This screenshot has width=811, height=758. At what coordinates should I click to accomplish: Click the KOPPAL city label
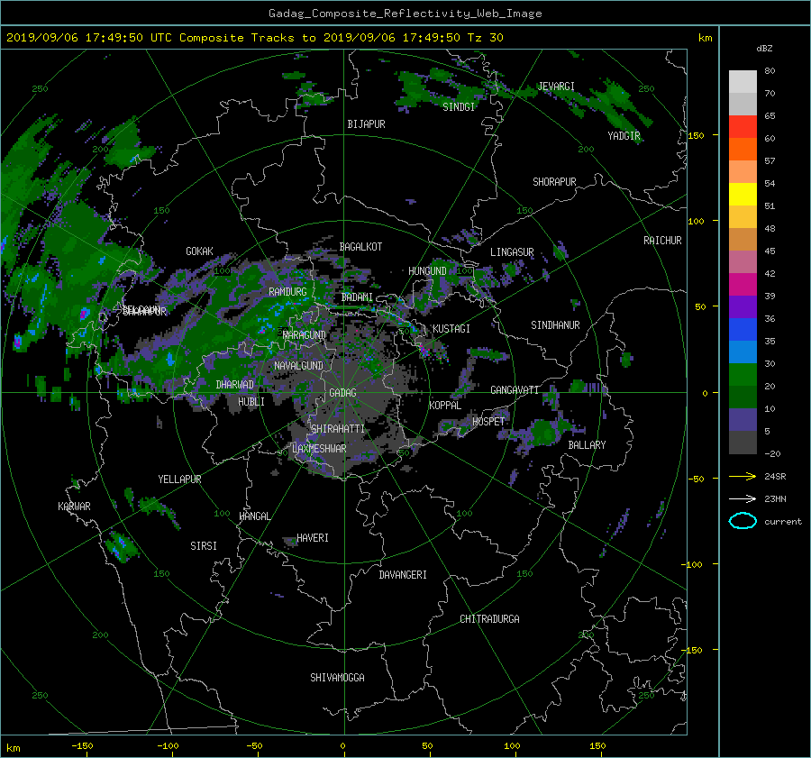coord(445,405)
